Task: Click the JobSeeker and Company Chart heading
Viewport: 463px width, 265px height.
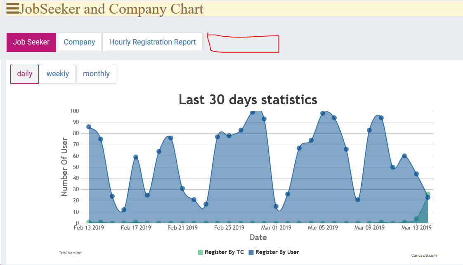Action: (x=111, y=9)
